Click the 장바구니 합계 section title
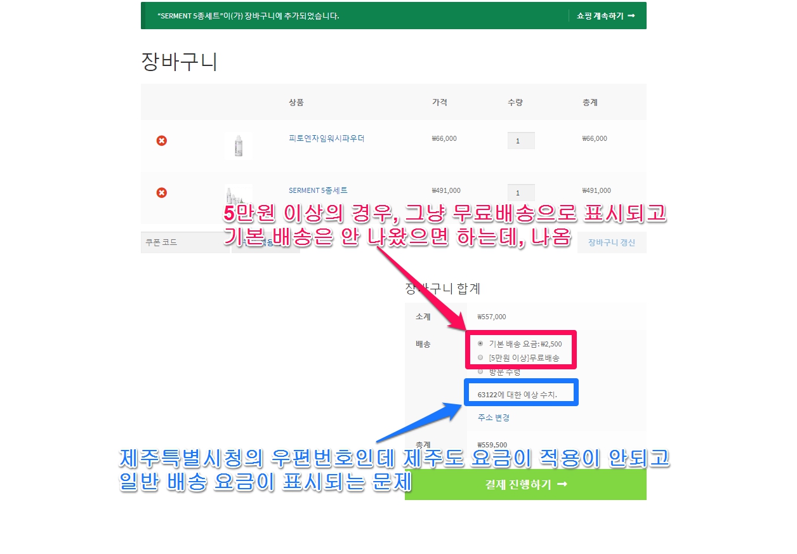Image resolution: width=797 pixels, height=554 pixels. click(x=443, y=289)
